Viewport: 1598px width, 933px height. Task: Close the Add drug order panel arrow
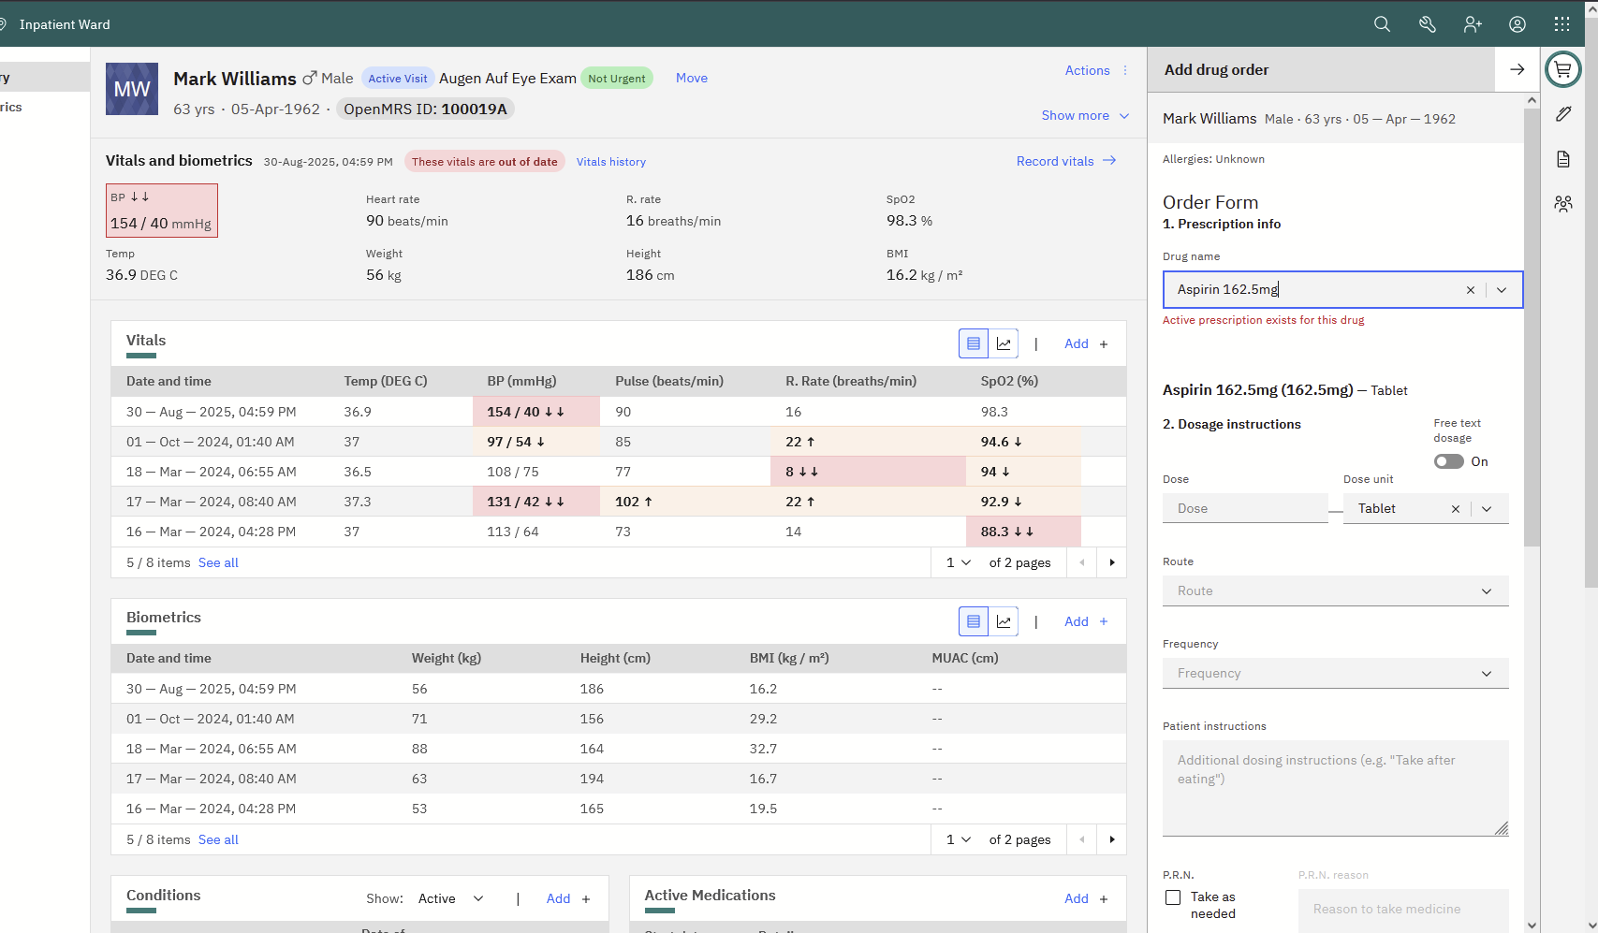[x=1517, y=69]
